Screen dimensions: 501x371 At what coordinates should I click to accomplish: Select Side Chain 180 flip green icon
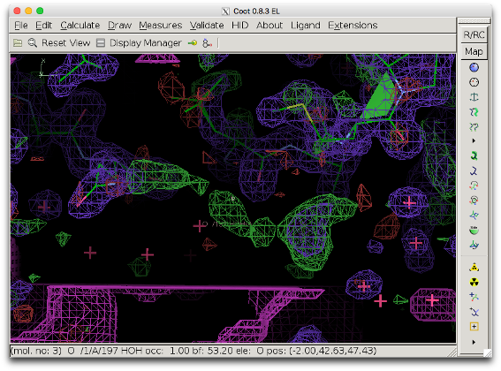point(474,230)
